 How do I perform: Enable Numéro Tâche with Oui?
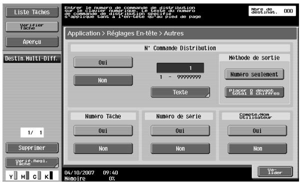click(103, 130)
